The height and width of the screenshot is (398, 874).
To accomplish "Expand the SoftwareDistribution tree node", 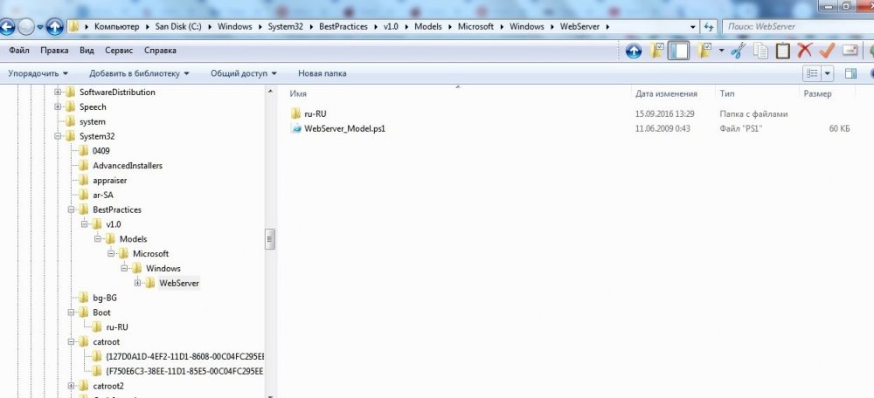I will click(x=58, y=92).
